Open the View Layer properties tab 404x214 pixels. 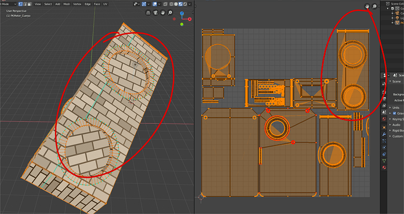384,105
